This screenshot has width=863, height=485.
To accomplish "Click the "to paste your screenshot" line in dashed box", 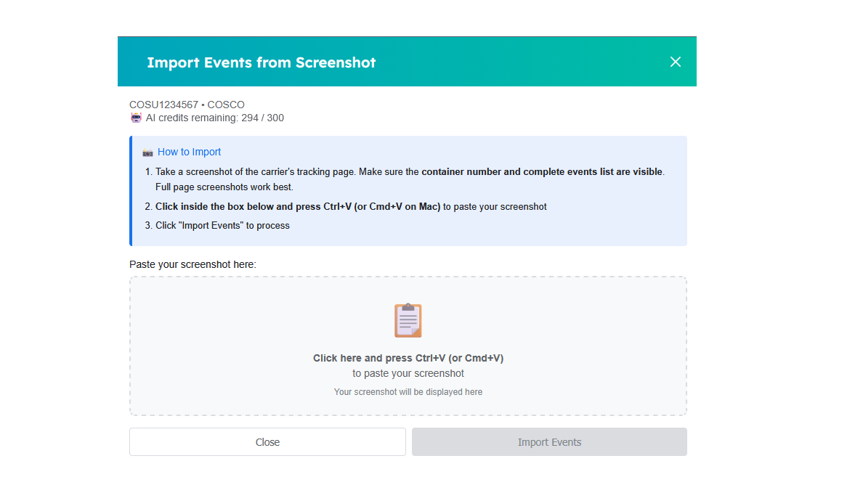I will (408, 374).
